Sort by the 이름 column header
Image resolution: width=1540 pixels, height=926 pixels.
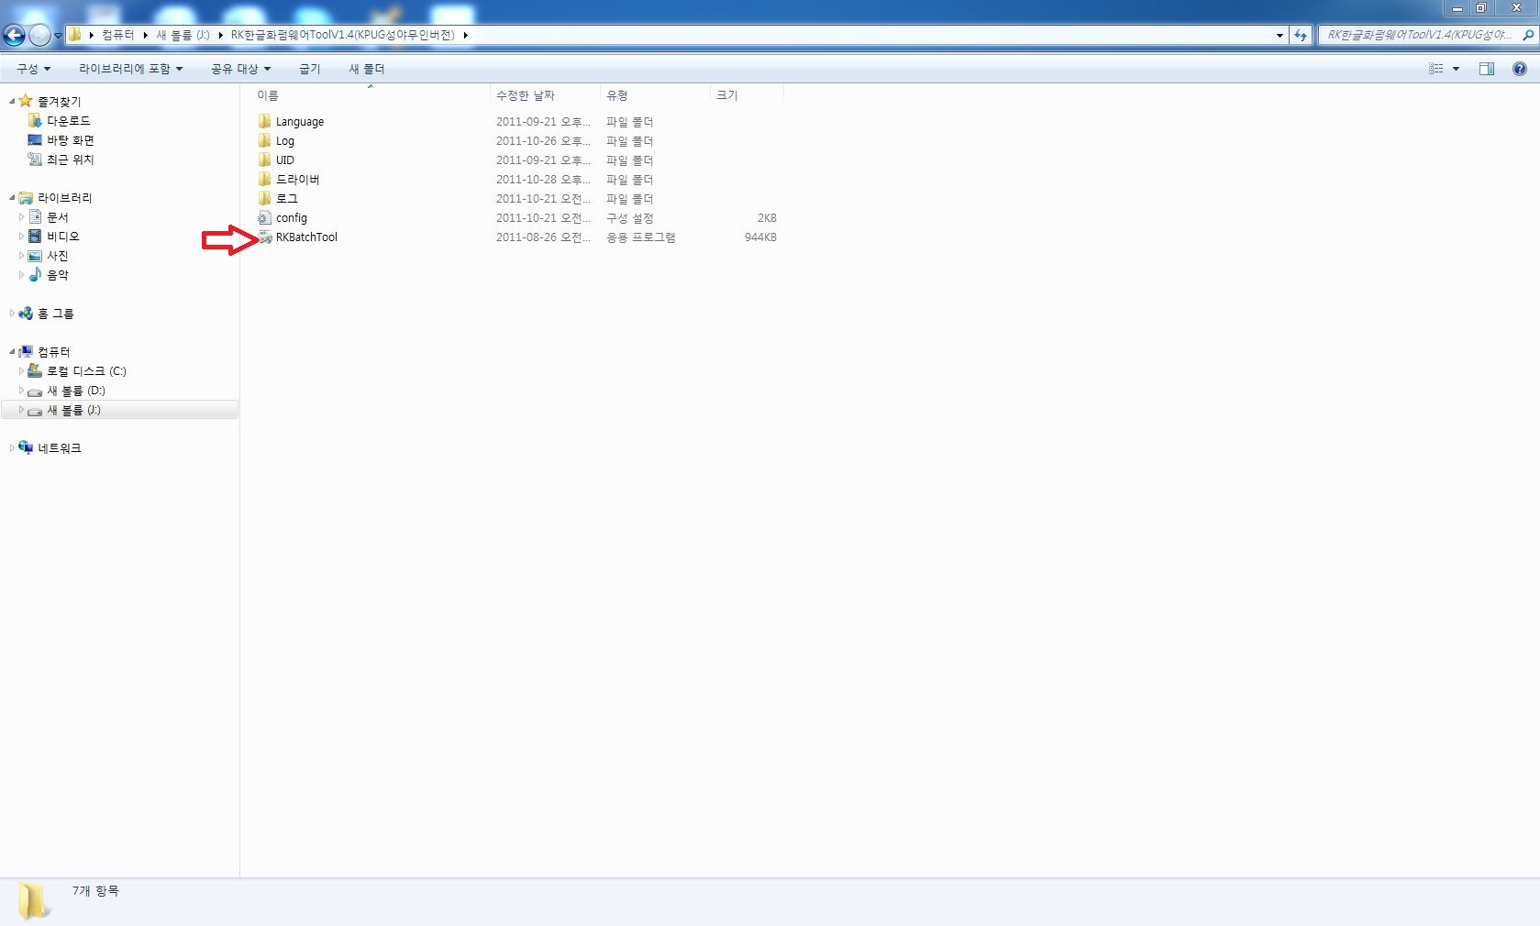click(268, 95)
